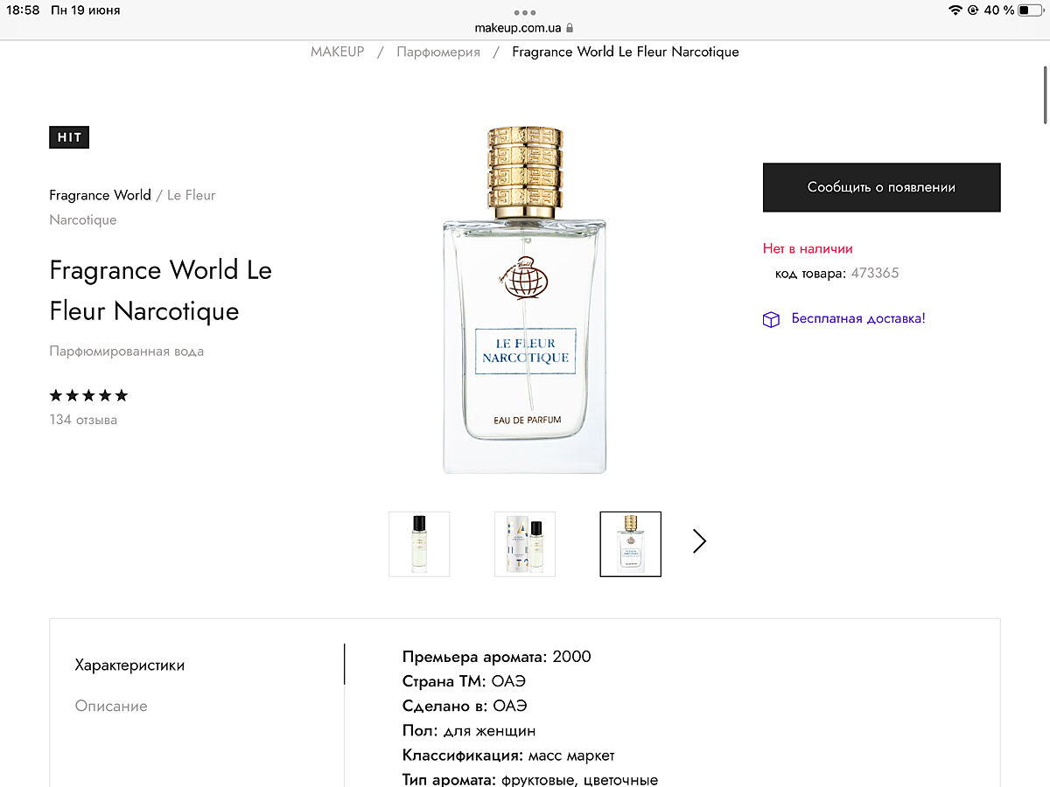1050x787 pixels.
Task: Tap the three-dot multitasking icon
Action: [525, 12]
